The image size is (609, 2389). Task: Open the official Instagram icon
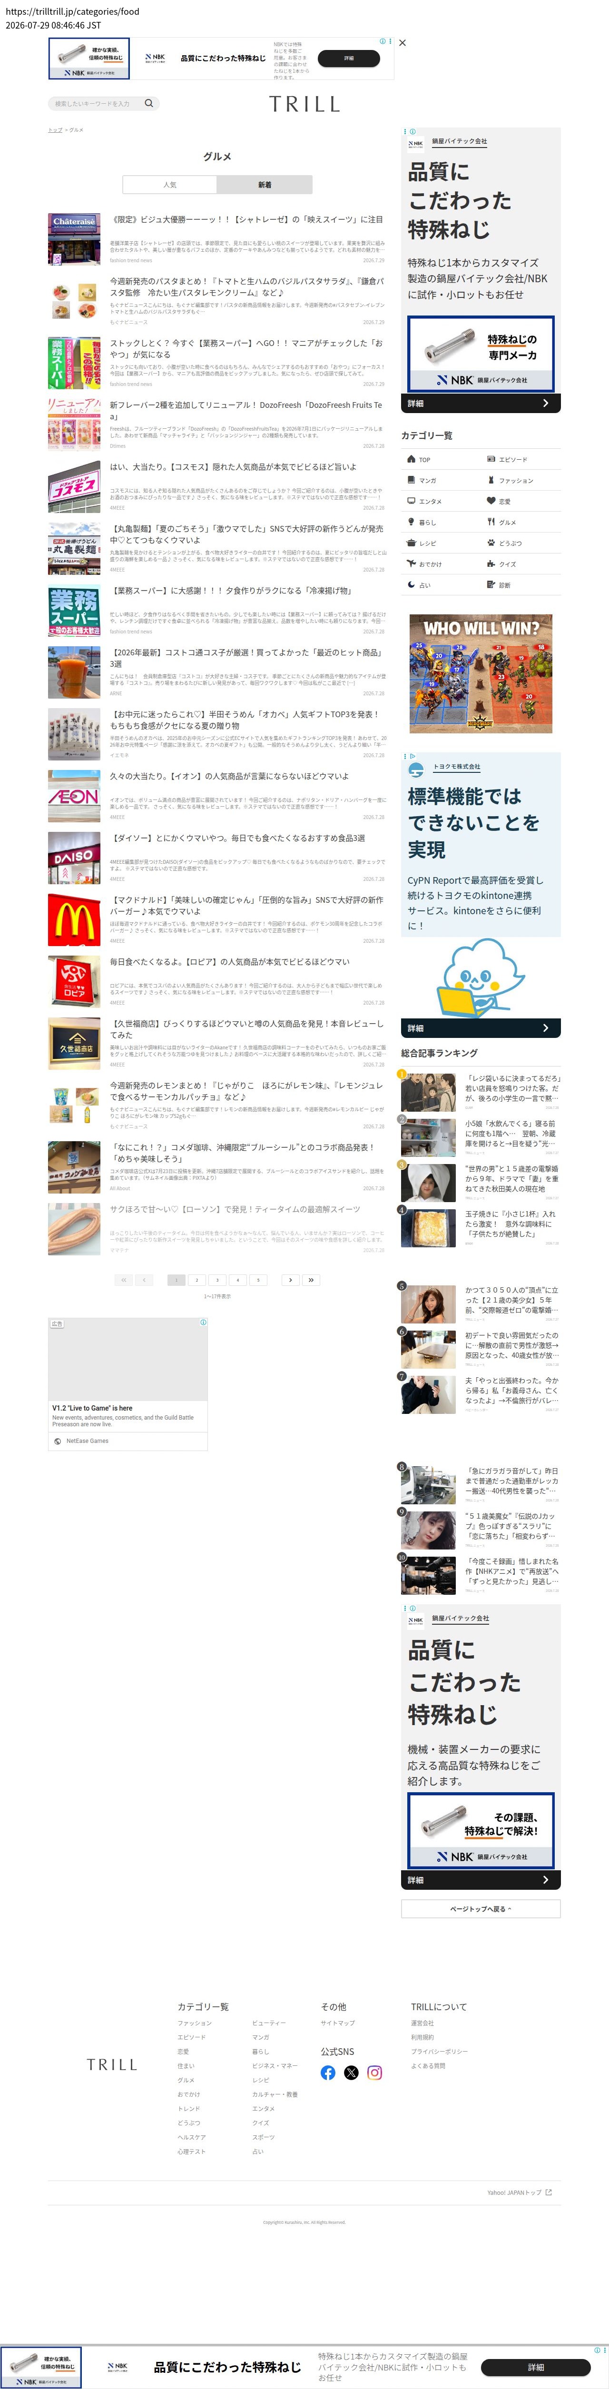(x=374, y=2072)
